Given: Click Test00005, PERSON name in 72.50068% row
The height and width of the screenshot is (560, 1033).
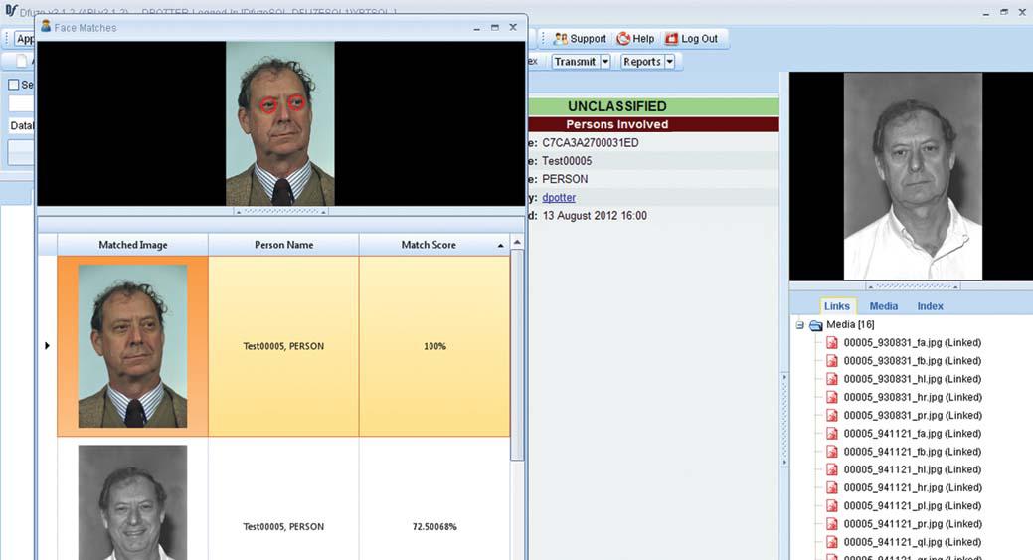Looking at the screenshot, I should point(283,526).
